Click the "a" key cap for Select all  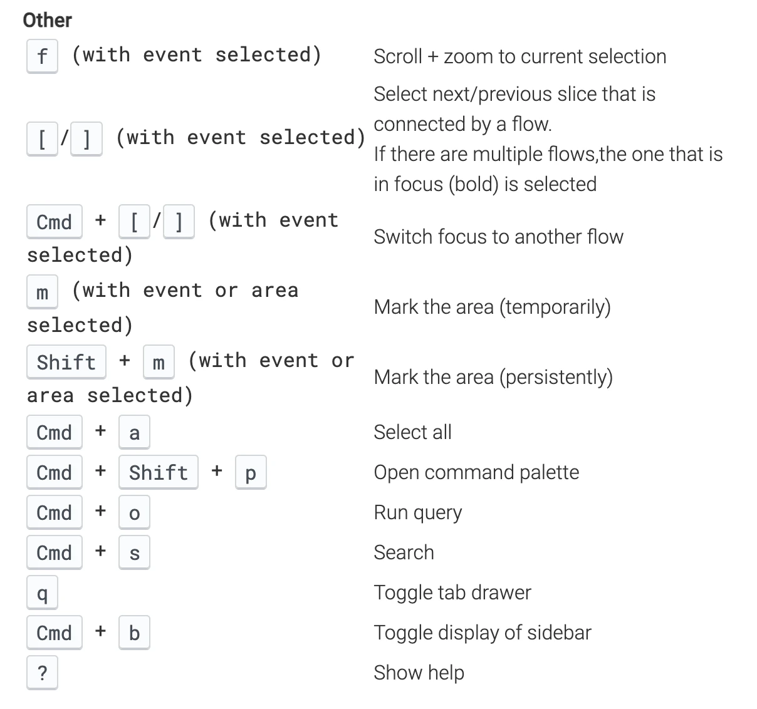point(134,432)
